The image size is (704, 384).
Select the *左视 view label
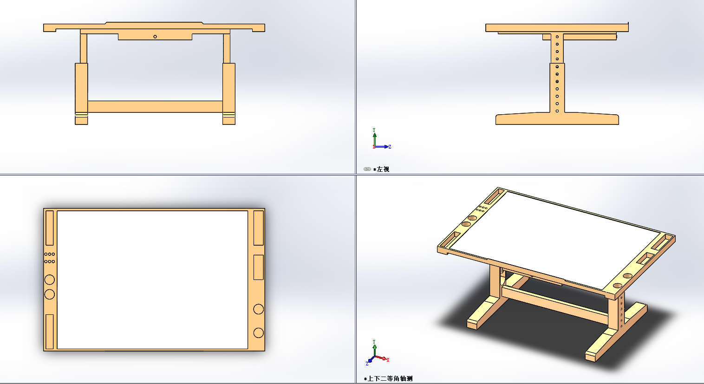(x=381, y=169)
